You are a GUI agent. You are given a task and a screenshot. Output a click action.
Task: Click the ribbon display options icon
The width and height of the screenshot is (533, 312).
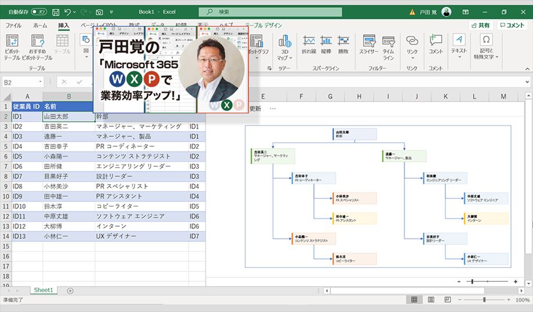(x=466, y=12)
